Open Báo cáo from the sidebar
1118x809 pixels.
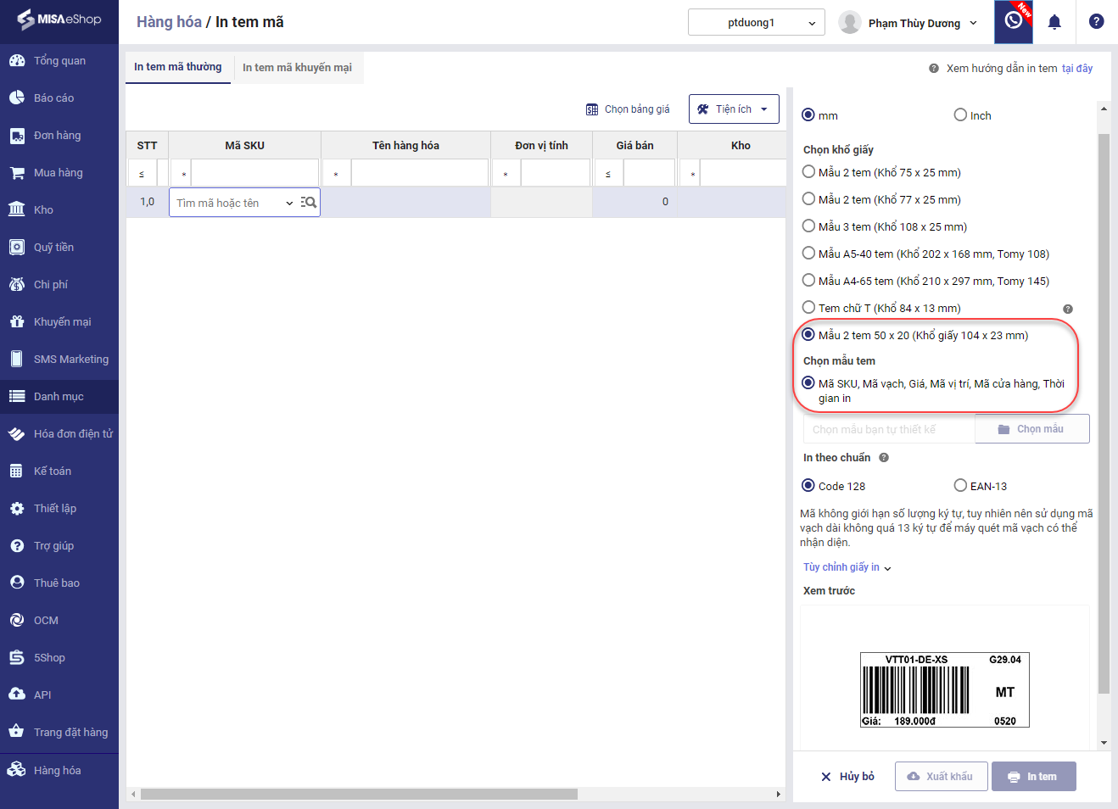pos(53,98)
